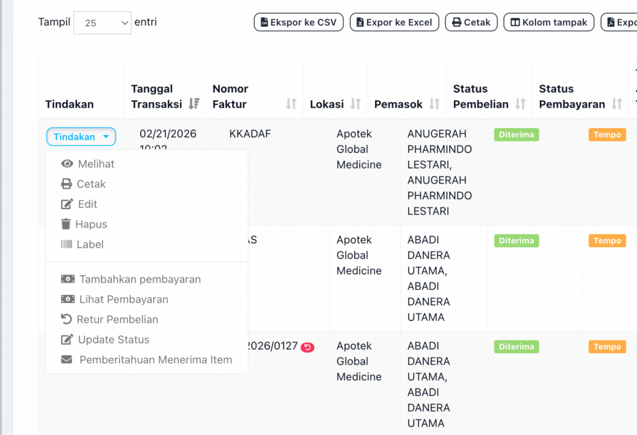Collapse the Tindakan dropdown button
637x435 pixels.
click(81, 137)
